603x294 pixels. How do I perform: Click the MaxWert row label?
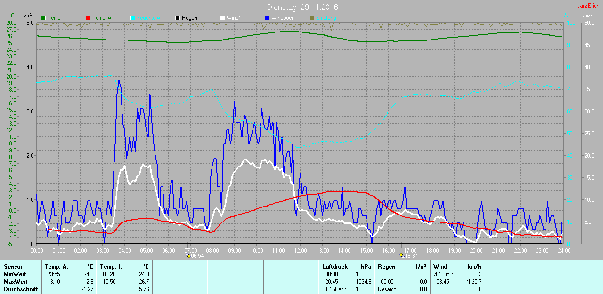[x=16, y=282]
